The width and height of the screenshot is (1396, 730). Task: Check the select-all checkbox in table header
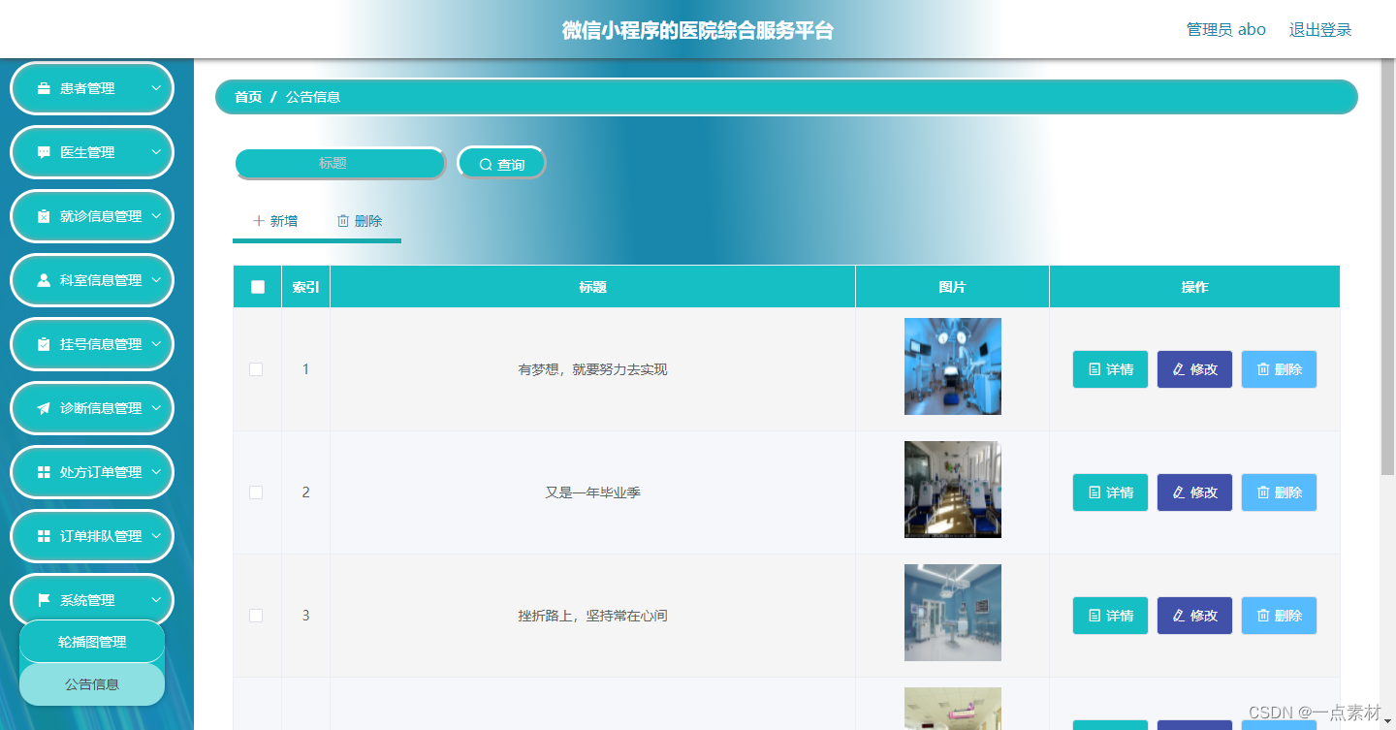pyautogui.click(x=256, y=286)
